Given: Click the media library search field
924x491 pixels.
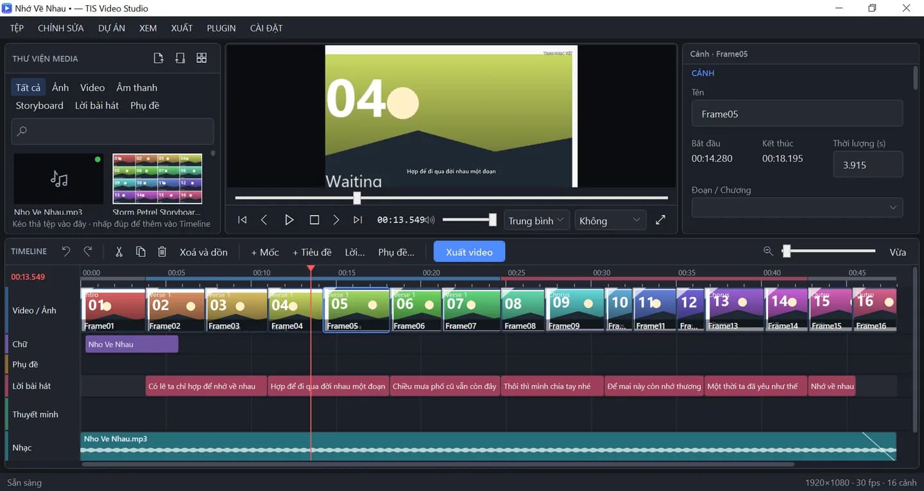Looking at the screenshot, I should pos(112,131).
